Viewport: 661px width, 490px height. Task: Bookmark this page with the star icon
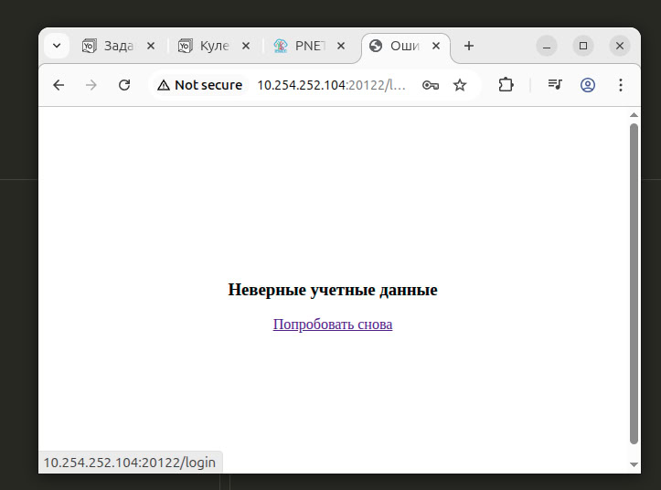point(460,85)
